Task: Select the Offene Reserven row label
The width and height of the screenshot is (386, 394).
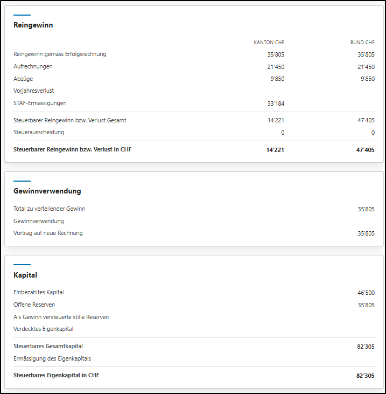Action: click(34, 305)
